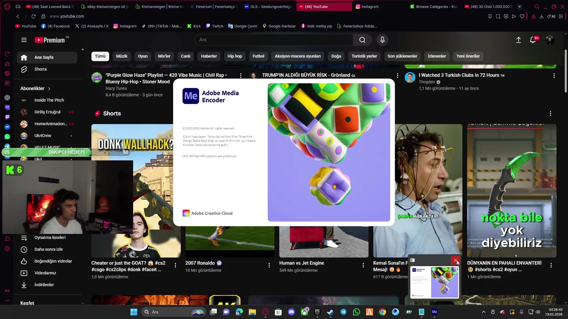Image resolution: width=568 pixels, height=319 pixels.
Task: Open İndirilenler in YouTube sidebar
Action: [47, 285]
